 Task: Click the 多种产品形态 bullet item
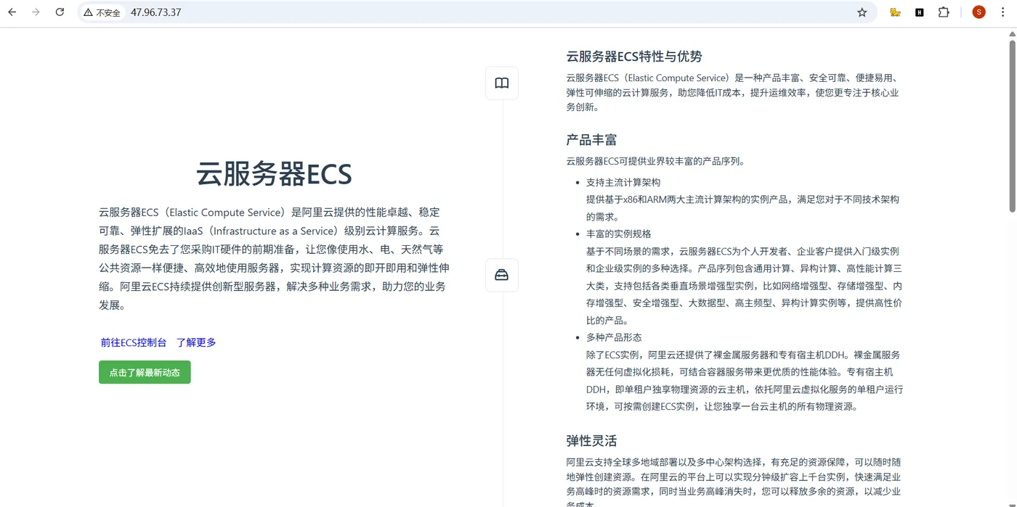[x=614, y=337]
